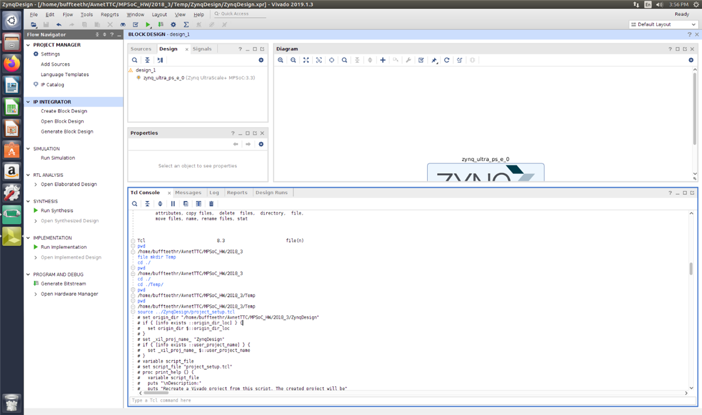Viewport: 702px width, 415px height.
Task: Switch to the Messages tab
Action: click(188, 193)
